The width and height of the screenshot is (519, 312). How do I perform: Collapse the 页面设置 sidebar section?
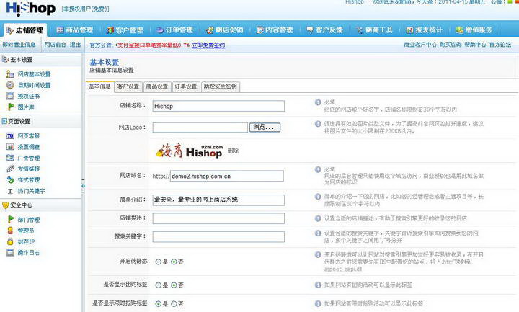(40, 122)
